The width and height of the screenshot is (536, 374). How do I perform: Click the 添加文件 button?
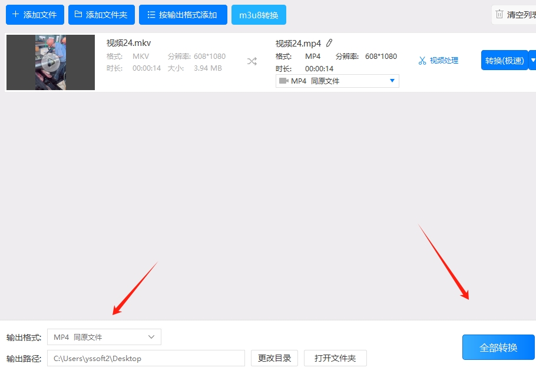coord(35,15)
